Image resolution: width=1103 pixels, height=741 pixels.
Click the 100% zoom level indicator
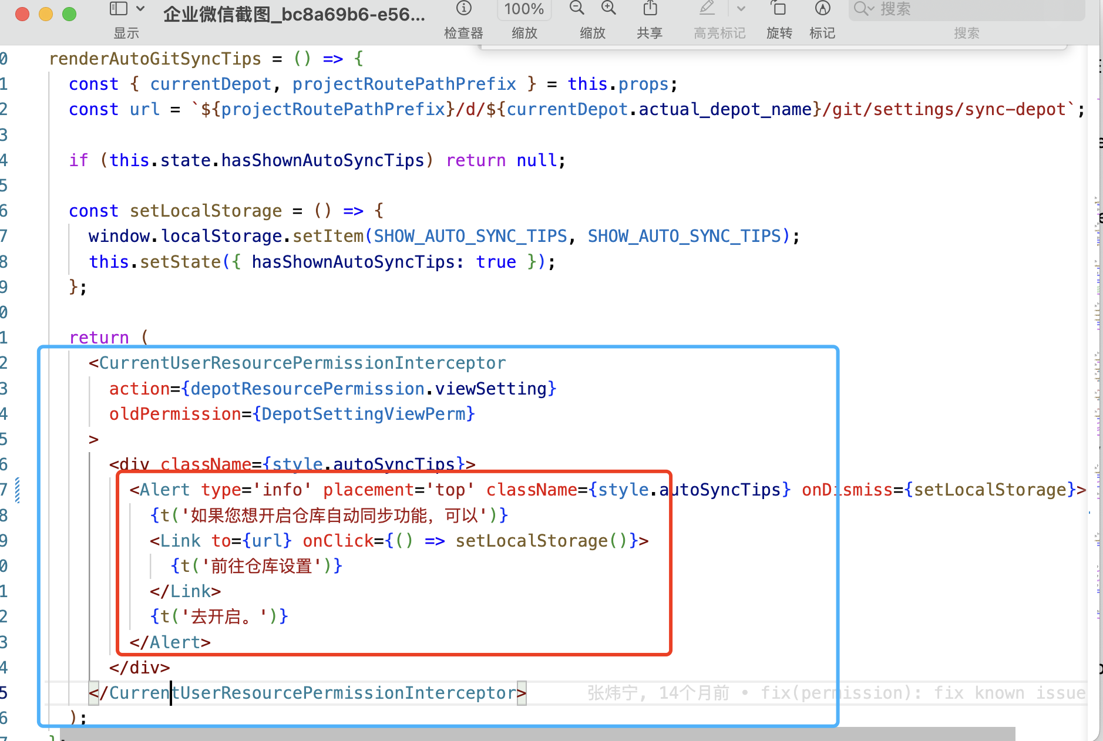pyautogui.click(x=524, y=8)
